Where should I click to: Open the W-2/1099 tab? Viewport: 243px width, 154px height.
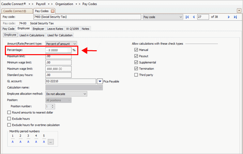pyautogui.click(x=72, y=29)
